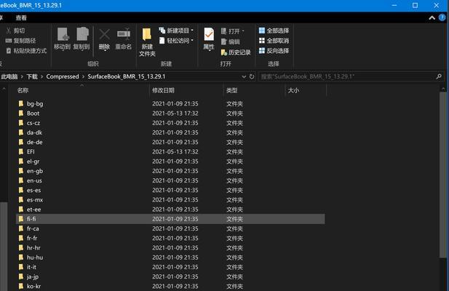Click Select none (全部取消)
This screenshot has height=291, width=449.
point(274,41)
